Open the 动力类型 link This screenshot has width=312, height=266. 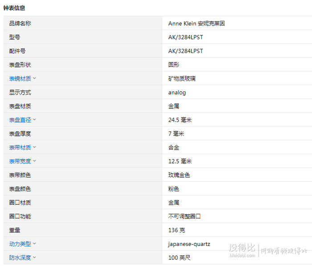click(x=20, y=244)
